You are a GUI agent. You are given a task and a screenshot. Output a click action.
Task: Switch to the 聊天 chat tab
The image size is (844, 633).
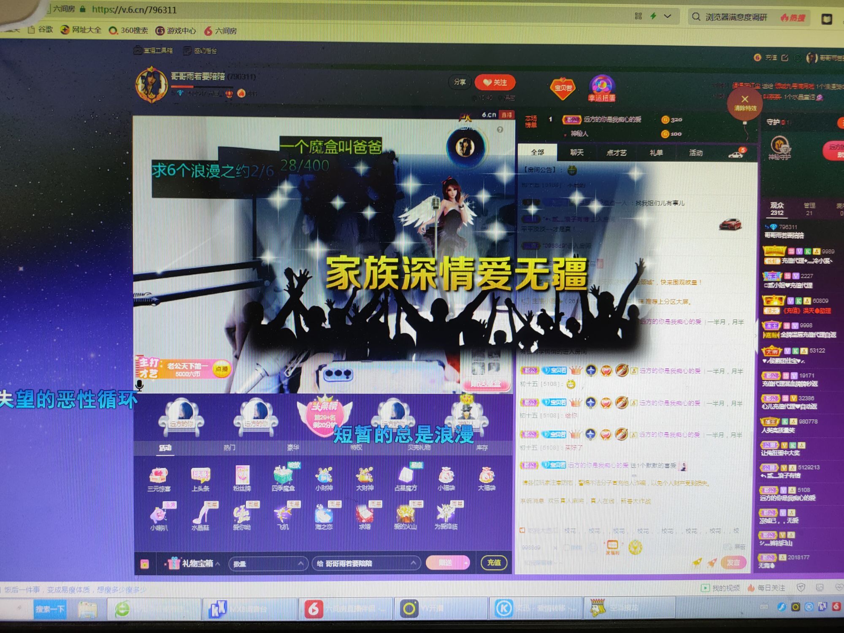(577, 152)
